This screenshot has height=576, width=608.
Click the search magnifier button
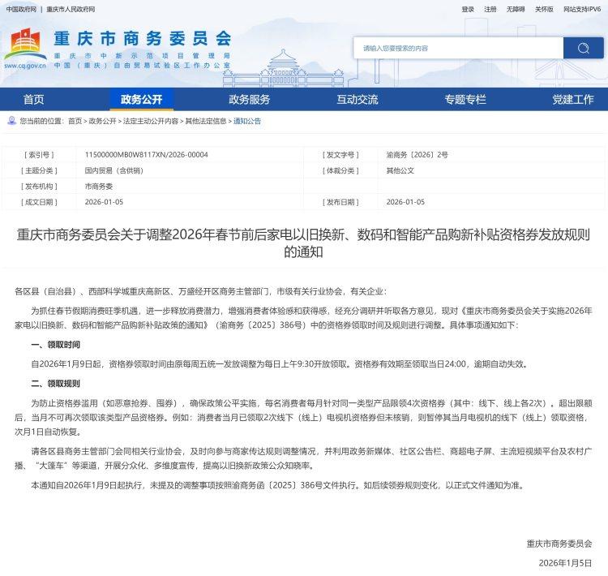[x=583, y=48]
